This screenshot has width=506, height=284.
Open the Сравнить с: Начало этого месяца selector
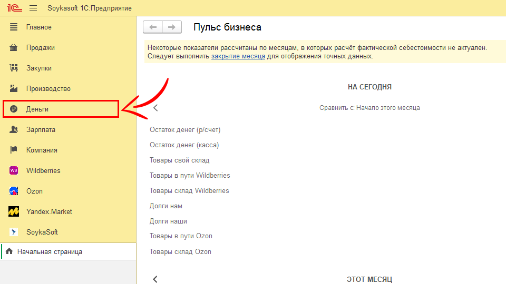coord(369,108)
